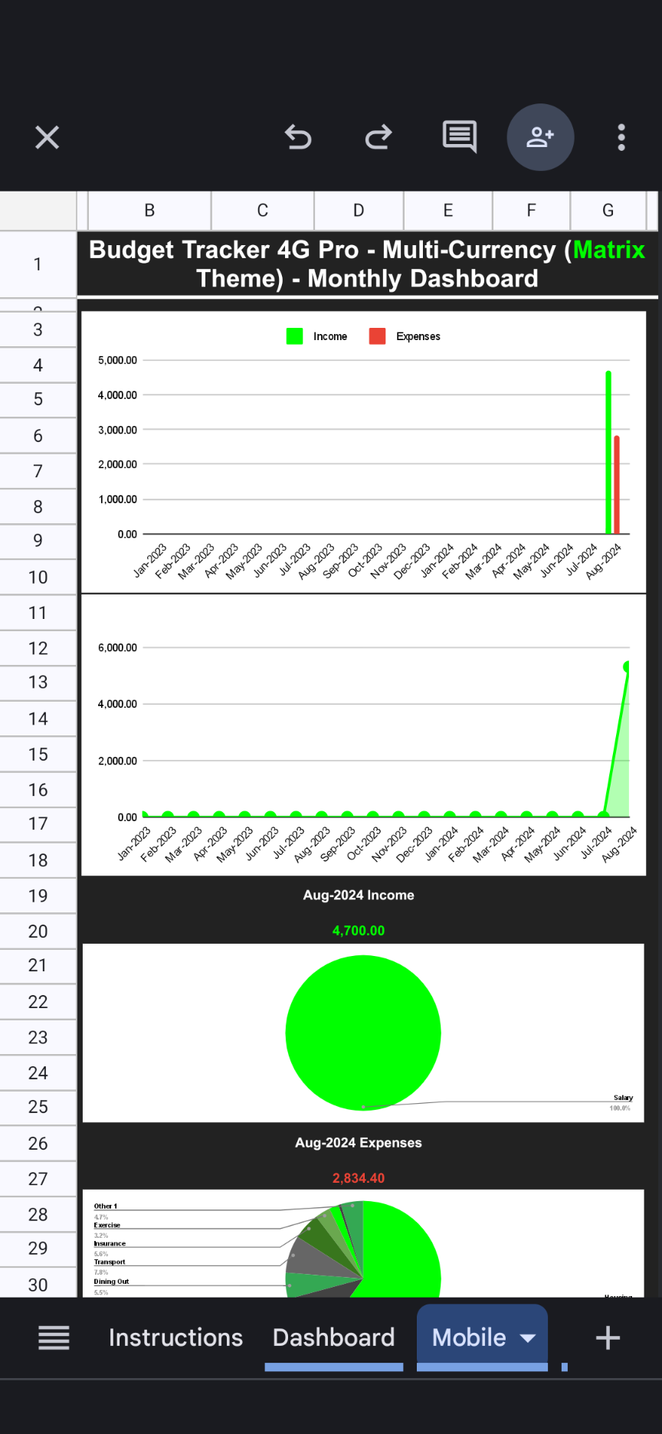Open the all-sheets list icon

coord(54,1337)
